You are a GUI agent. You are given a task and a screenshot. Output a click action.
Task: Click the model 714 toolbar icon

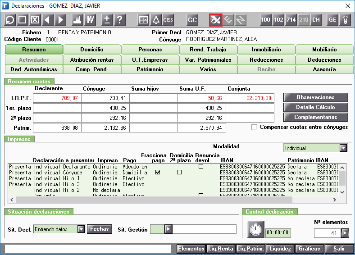291,20
